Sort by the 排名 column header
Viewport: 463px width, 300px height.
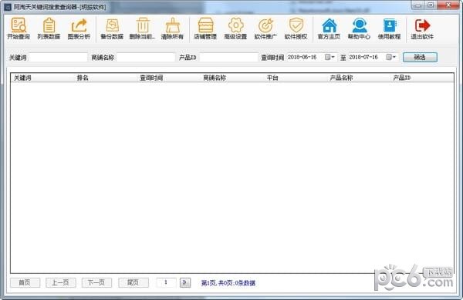(83, 78)
